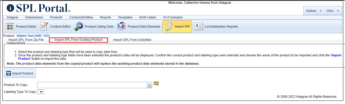Select Import SPL From Existing Product tab

point(78,40)
